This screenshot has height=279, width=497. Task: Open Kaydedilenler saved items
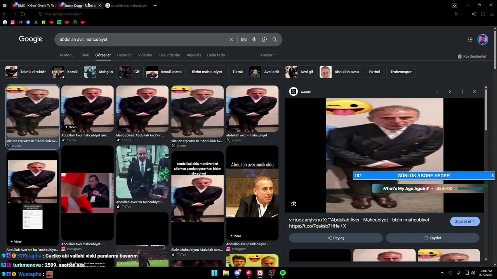pyautogui.click(x=472, y=57)
